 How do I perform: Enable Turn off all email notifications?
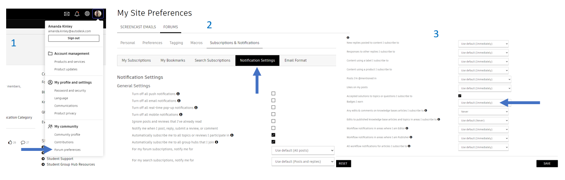point(273,100)
